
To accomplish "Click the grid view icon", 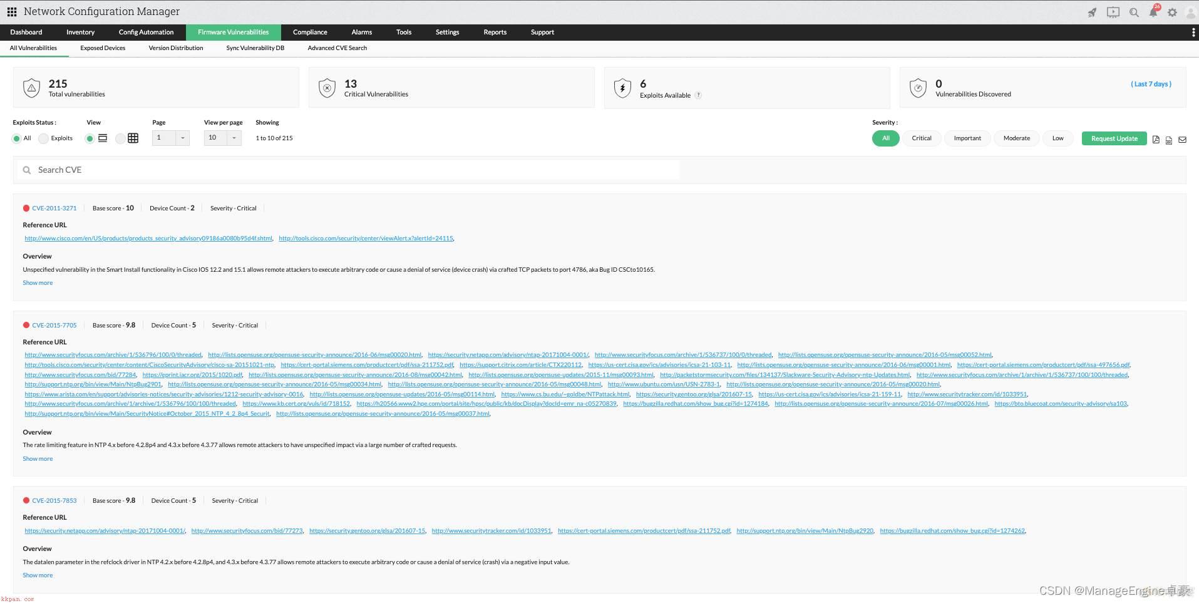I will [x=133, y=138].
